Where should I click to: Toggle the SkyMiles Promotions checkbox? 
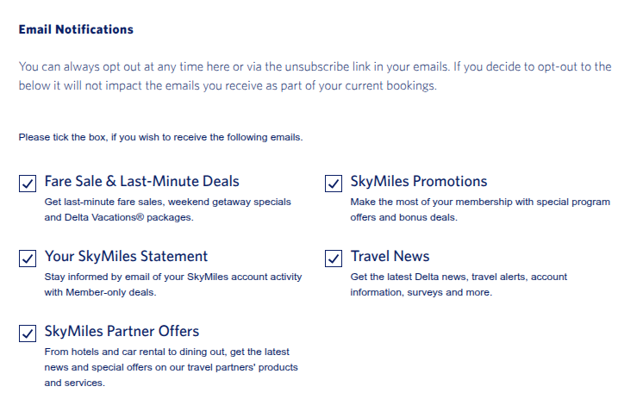(334, 184)
